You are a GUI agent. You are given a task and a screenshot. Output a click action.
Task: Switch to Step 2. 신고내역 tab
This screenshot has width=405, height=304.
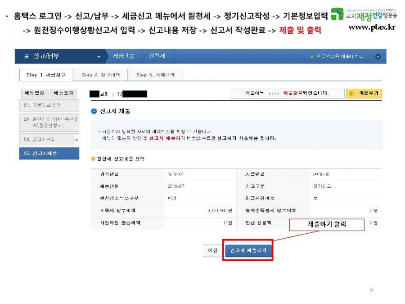click(x=100, y=75)
